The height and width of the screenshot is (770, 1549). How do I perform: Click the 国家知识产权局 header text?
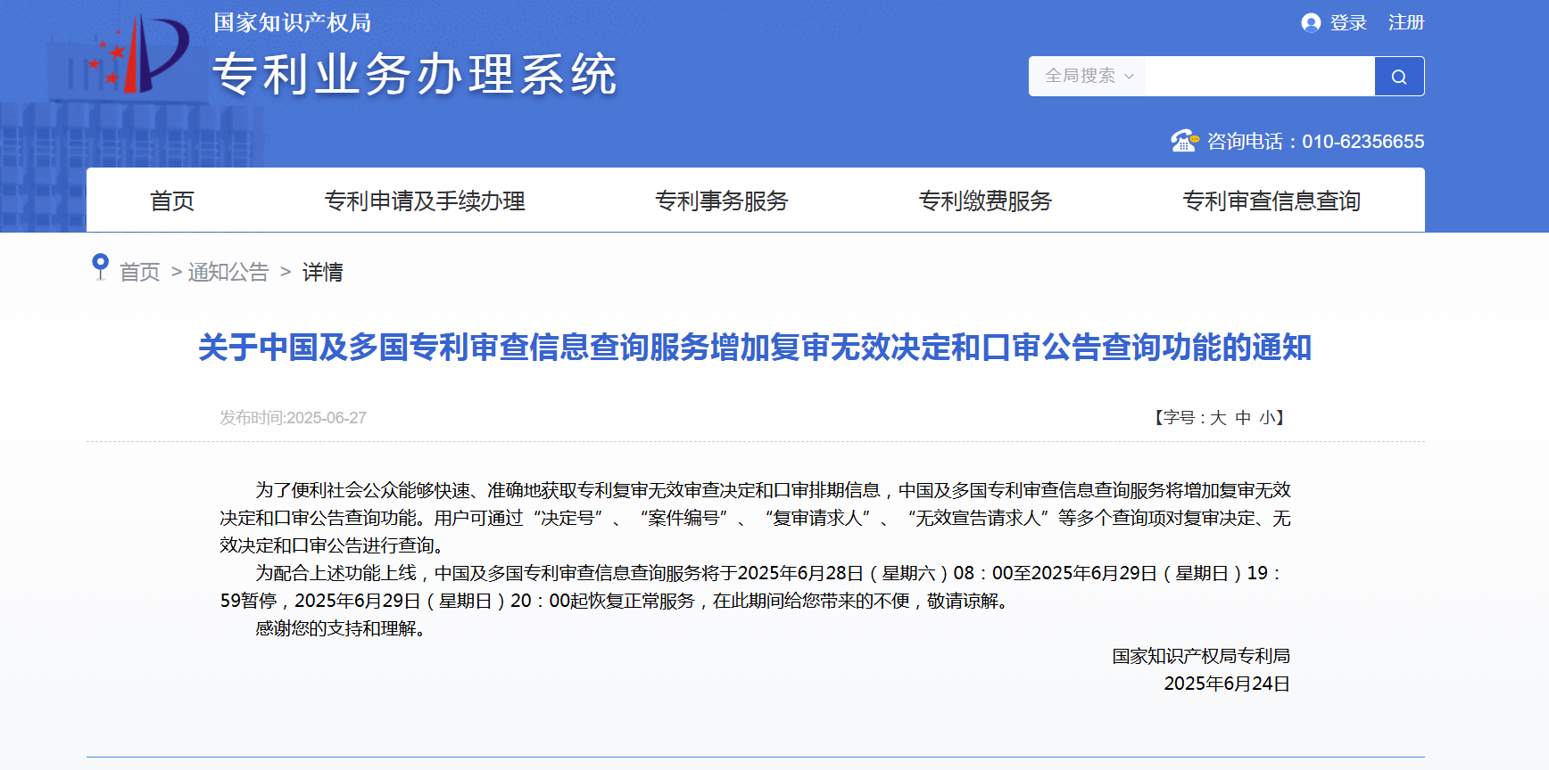[293, 23]
